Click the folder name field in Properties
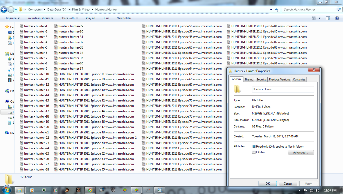This screenshot has height=194, width=343. coord(283,89)
